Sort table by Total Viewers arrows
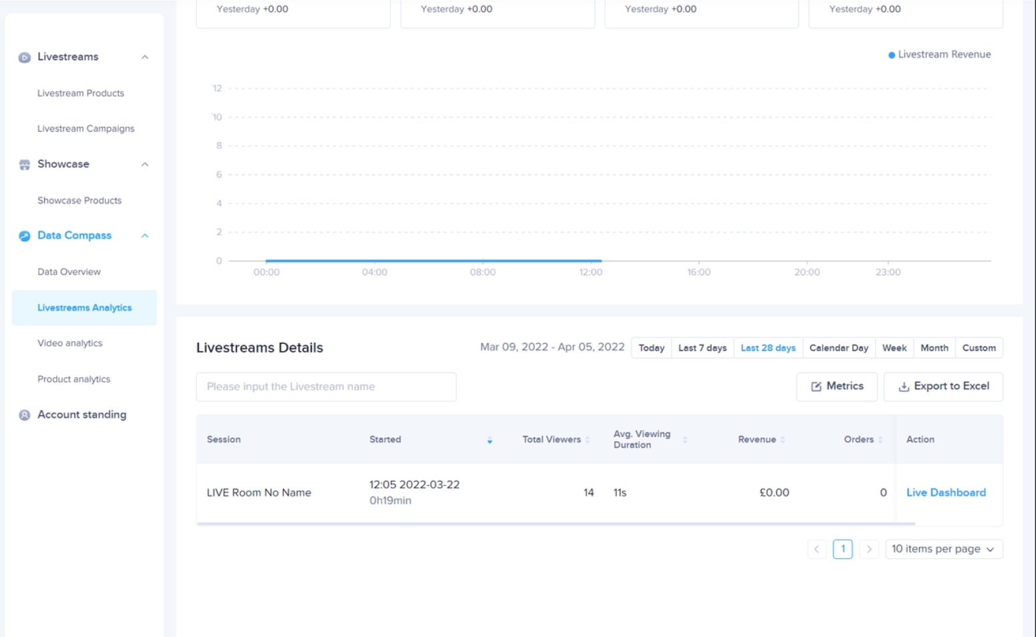Screen dimensions: 1036x637 [x=588, y=440]
